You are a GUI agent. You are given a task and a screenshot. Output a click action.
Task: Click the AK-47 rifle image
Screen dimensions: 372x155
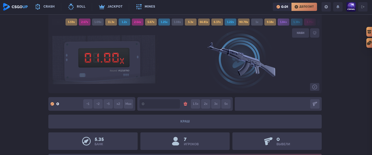pyautogui.click(x=241, y=59)
